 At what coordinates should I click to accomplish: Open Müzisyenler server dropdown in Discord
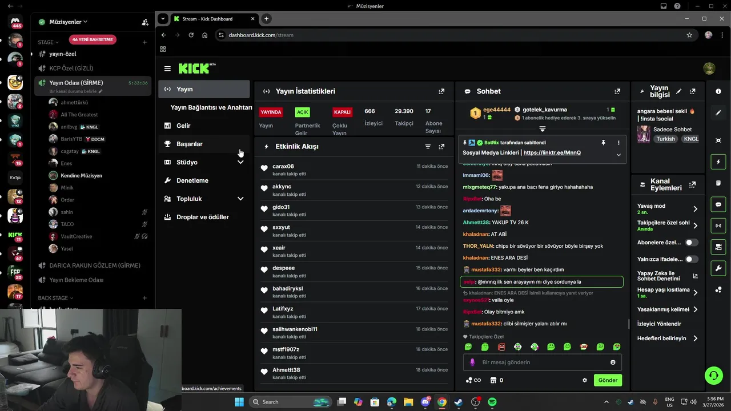pyautogui.click(x=68, y=22)
